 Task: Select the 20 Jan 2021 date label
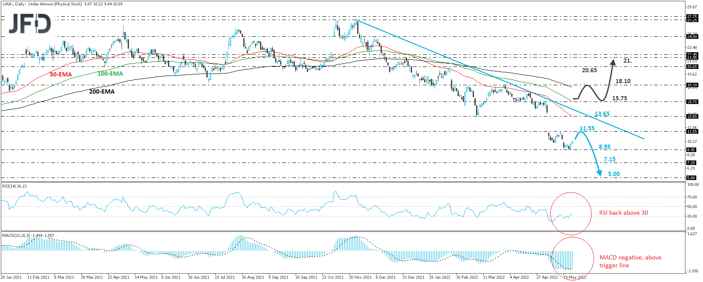pos(11,277)
